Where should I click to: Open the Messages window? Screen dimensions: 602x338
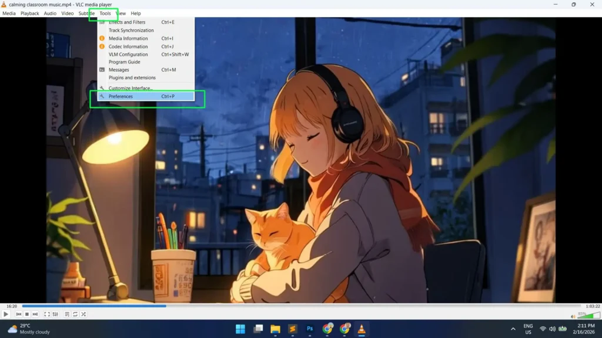[x=119, y=69]
